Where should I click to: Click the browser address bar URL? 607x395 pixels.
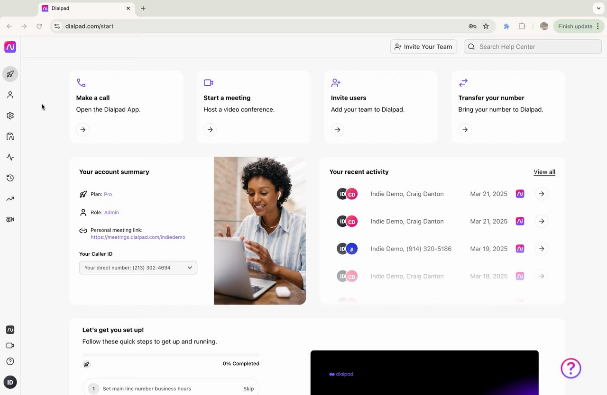tap(89, 27)
